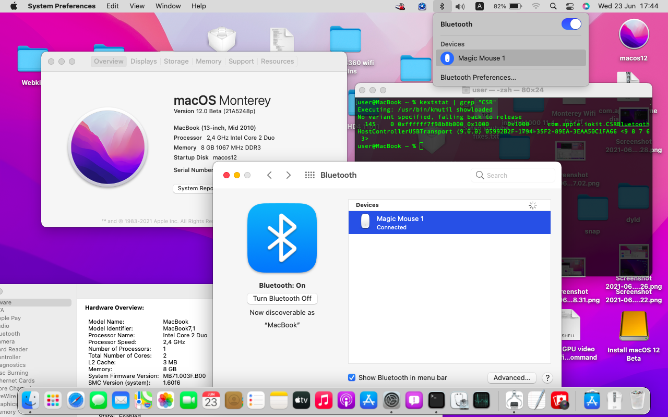Choose Bluetooth Preferences… in the dropdown
This screenshot has width=668, height=417.
pos(478,77)
